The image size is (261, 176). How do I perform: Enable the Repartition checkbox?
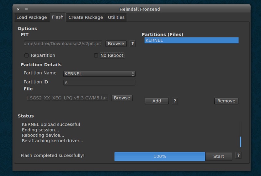[27, 55]
